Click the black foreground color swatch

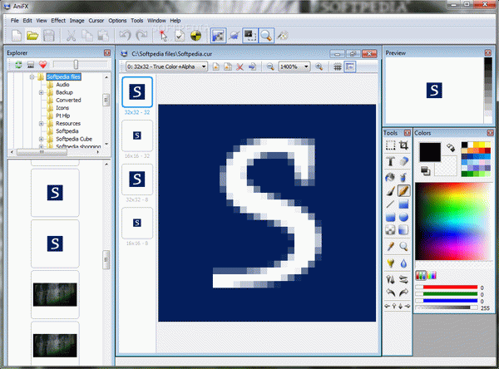[430, 152]
